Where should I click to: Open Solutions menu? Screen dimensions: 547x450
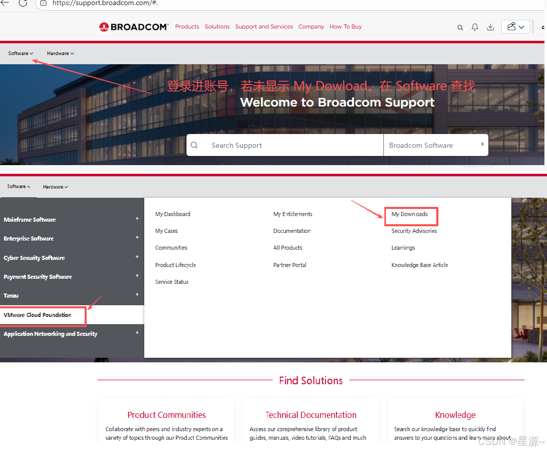[x=217, y=27]
